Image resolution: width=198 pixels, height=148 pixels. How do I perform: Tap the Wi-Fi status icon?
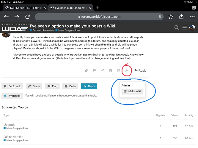coord(185,2)
